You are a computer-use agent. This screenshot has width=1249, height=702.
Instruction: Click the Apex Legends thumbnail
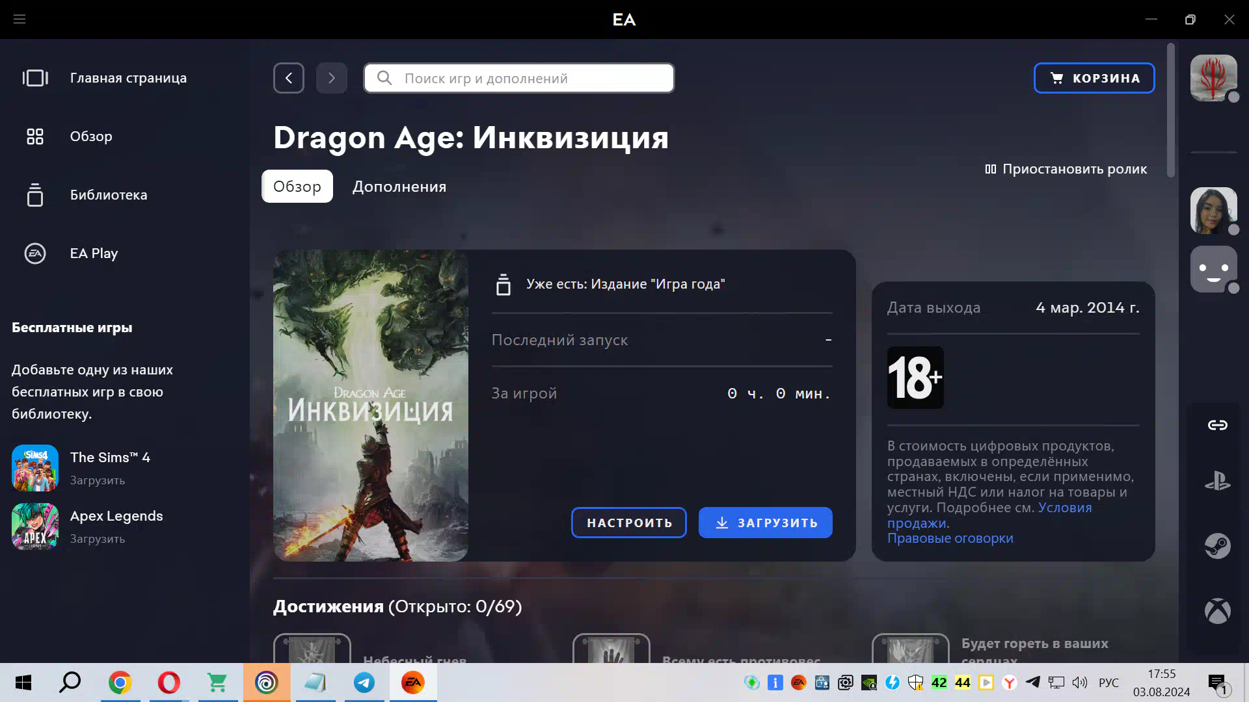35,526
